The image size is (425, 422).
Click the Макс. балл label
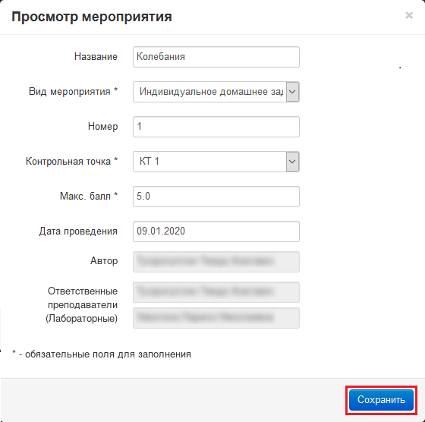coord(89,196)
